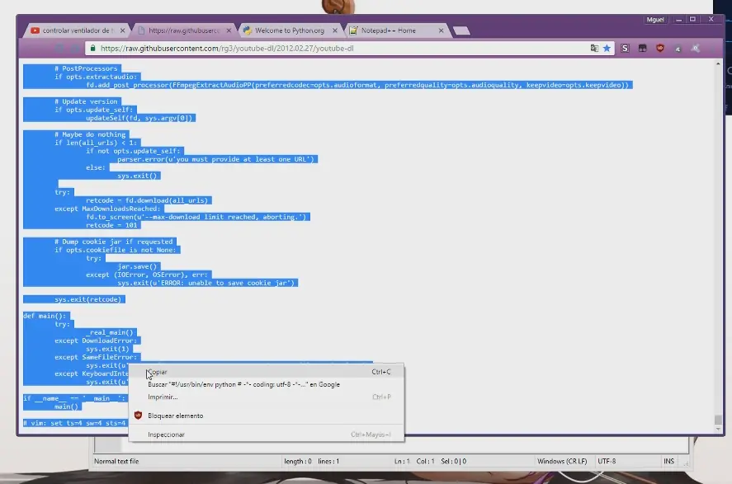Click 'Ln : 1' in Notepad++ status bar
The height and width of the screenshot is (484, 732).
click(x=402, y=461)
